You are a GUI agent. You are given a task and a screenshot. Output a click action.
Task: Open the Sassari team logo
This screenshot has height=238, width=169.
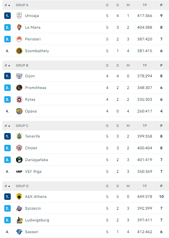click(x=19, y=232)
